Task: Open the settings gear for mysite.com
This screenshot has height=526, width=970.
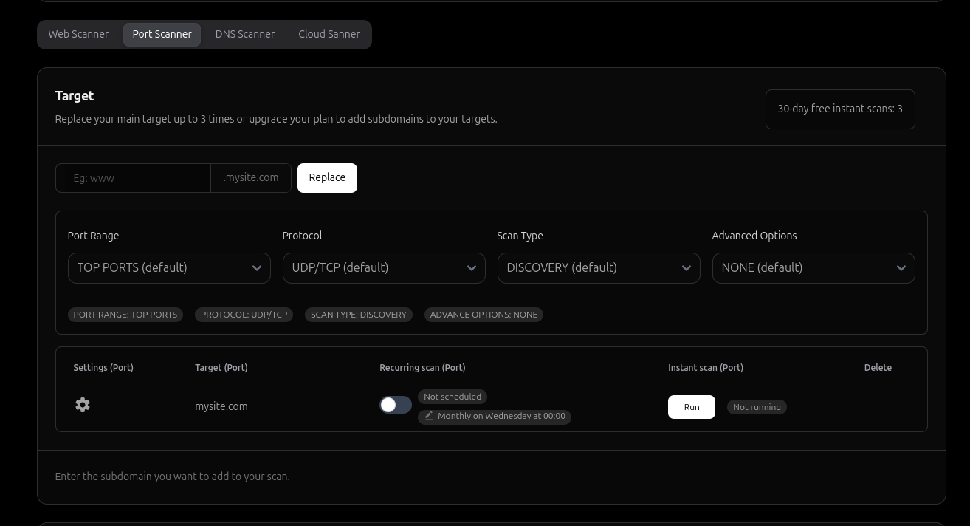Action: tap(82, 405)
